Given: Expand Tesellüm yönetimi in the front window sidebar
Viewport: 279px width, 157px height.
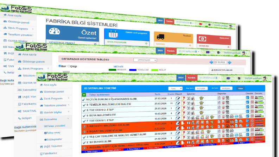Looking at the screenshot, I should 54,105.
